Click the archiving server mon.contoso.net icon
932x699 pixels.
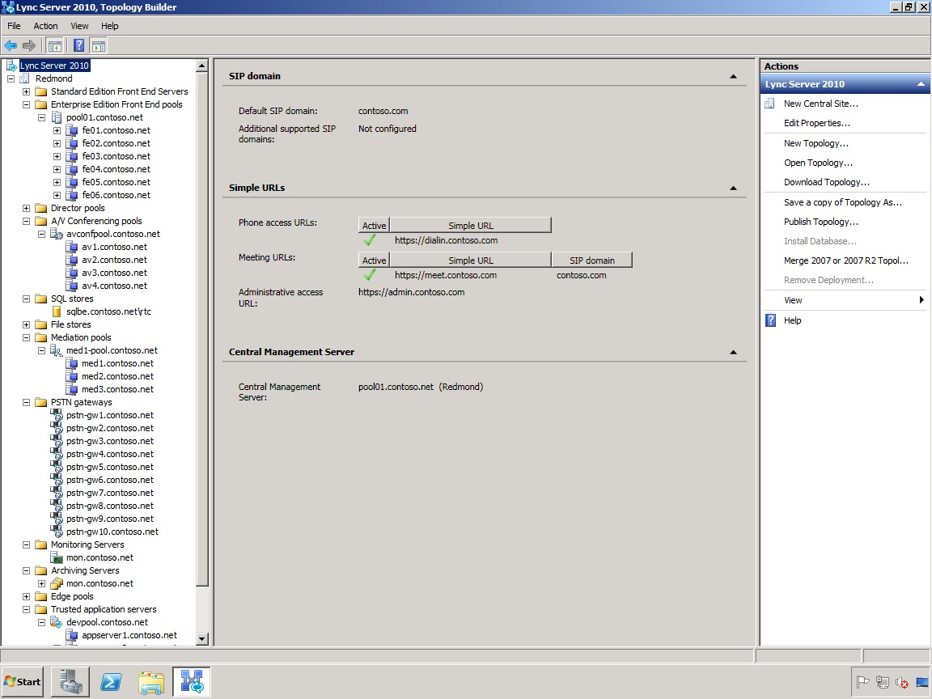tap(57, 583)
